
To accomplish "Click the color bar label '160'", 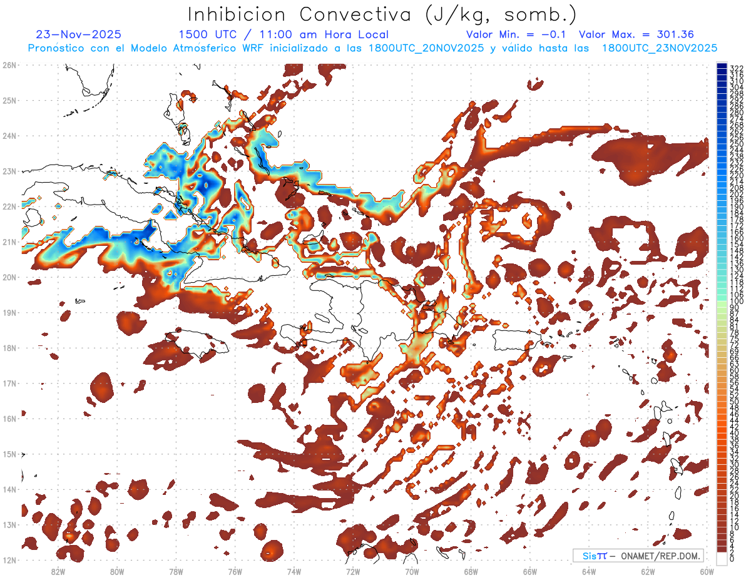I will coord(737,238).
